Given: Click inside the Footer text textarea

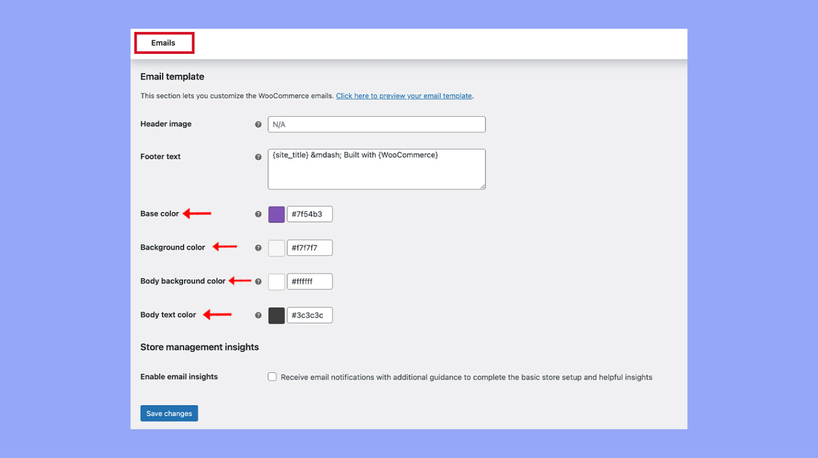Looking at the screenshot, I should pyautogui.click(x=376, y=168).
